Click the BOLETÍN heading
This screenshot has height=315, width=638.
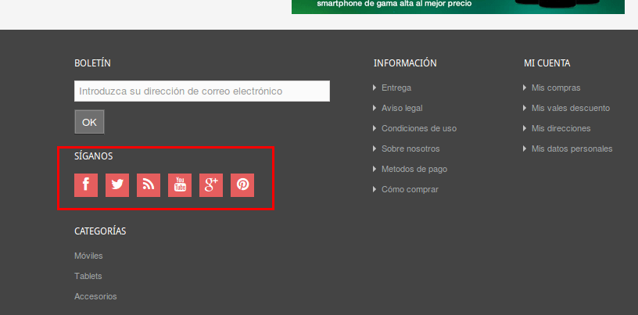92,63
